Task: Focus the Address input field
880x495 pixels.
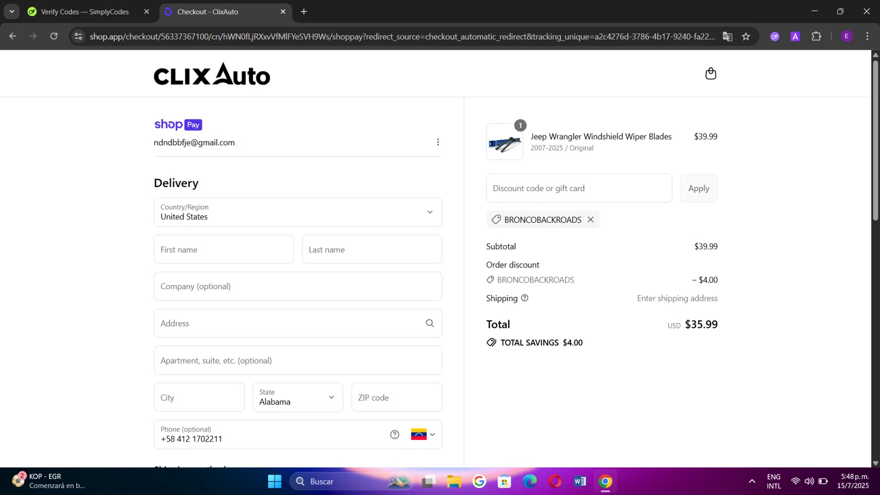Action: (x=297, y=323)
